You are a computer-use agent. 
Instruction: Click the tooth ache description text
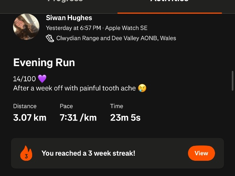(74, 88)
